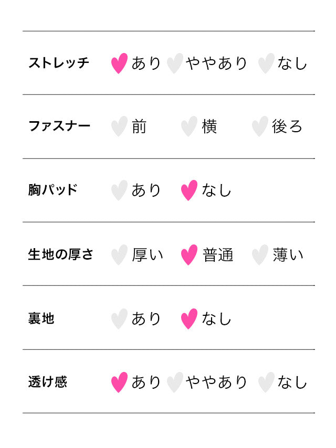Select the gray heart for 裏地 あり
336x448 pixels.
[x=119, y=319]
